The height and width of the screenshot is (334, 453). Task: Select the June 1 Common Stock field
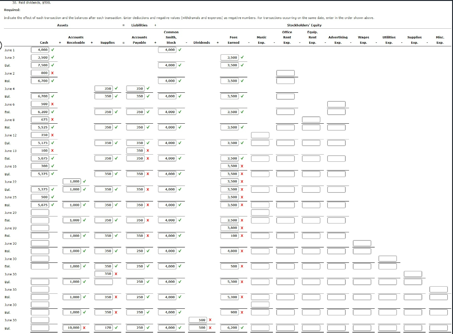click(x=167, y=49)
